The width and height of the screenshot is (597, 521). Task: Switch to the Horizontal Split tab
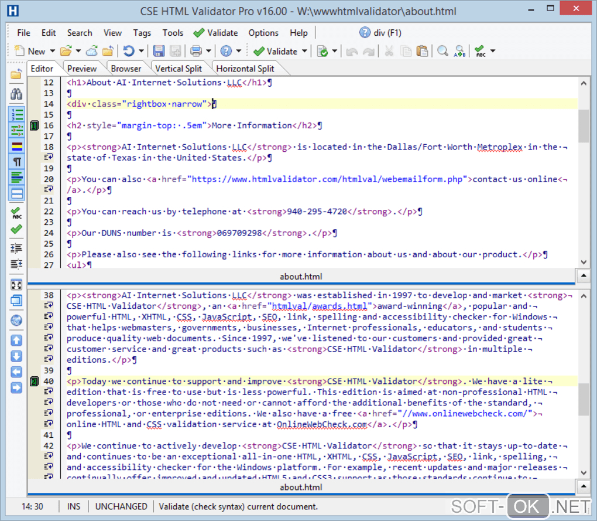[245, 69]
